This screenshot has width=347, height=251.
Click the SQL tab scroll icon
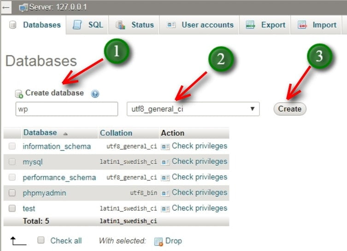[x=77, y=25]
